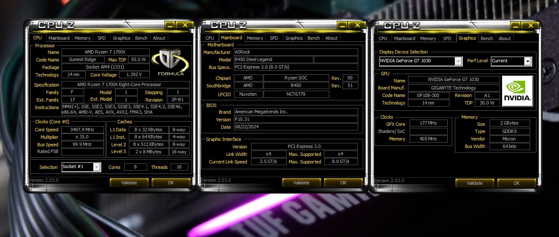Click the 99.9 MHz bus speed value
The image size is (559, 237).
pos(82,145)
